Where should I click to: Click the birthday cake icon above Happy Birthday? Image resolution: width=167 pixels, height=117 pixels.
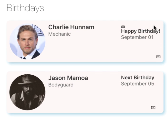click(x=123, y=26)
